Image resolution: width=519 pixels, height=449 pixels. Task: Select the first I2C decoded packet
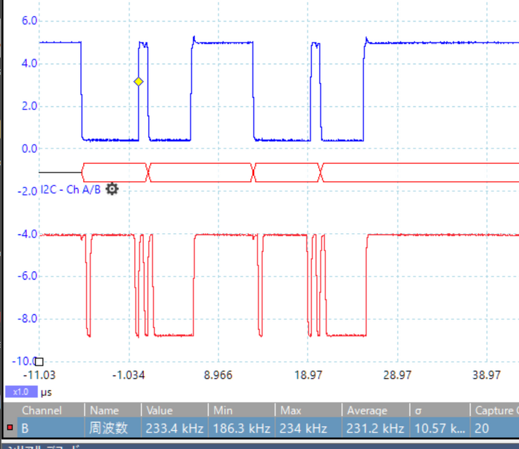click(x=115, y=172)
